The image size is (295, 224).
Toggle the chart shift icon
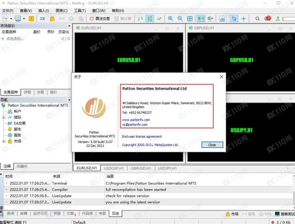210,18
